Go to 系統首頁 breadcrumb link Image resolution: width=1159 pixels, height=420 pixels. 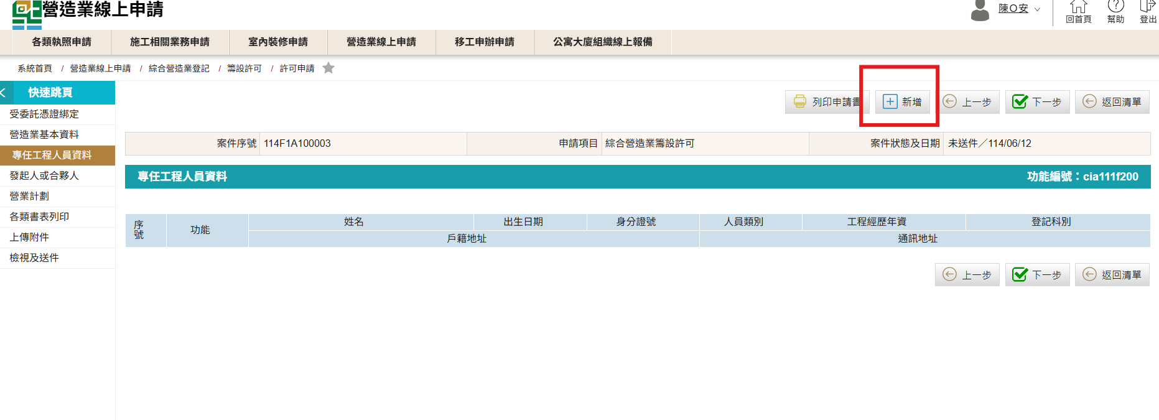click(x=35, y=68)
